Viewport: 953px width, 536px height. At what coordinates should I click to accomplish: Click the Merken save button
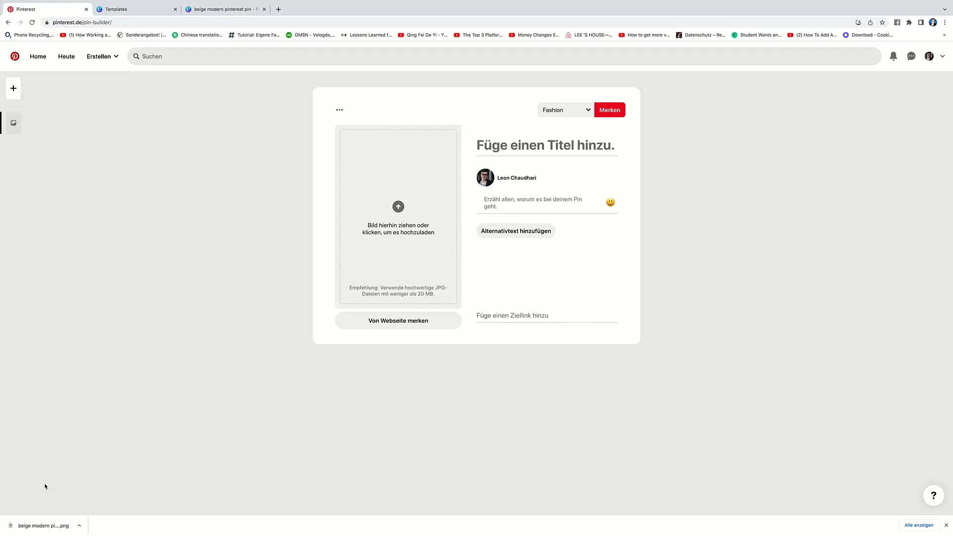click(x=610, y=110)
